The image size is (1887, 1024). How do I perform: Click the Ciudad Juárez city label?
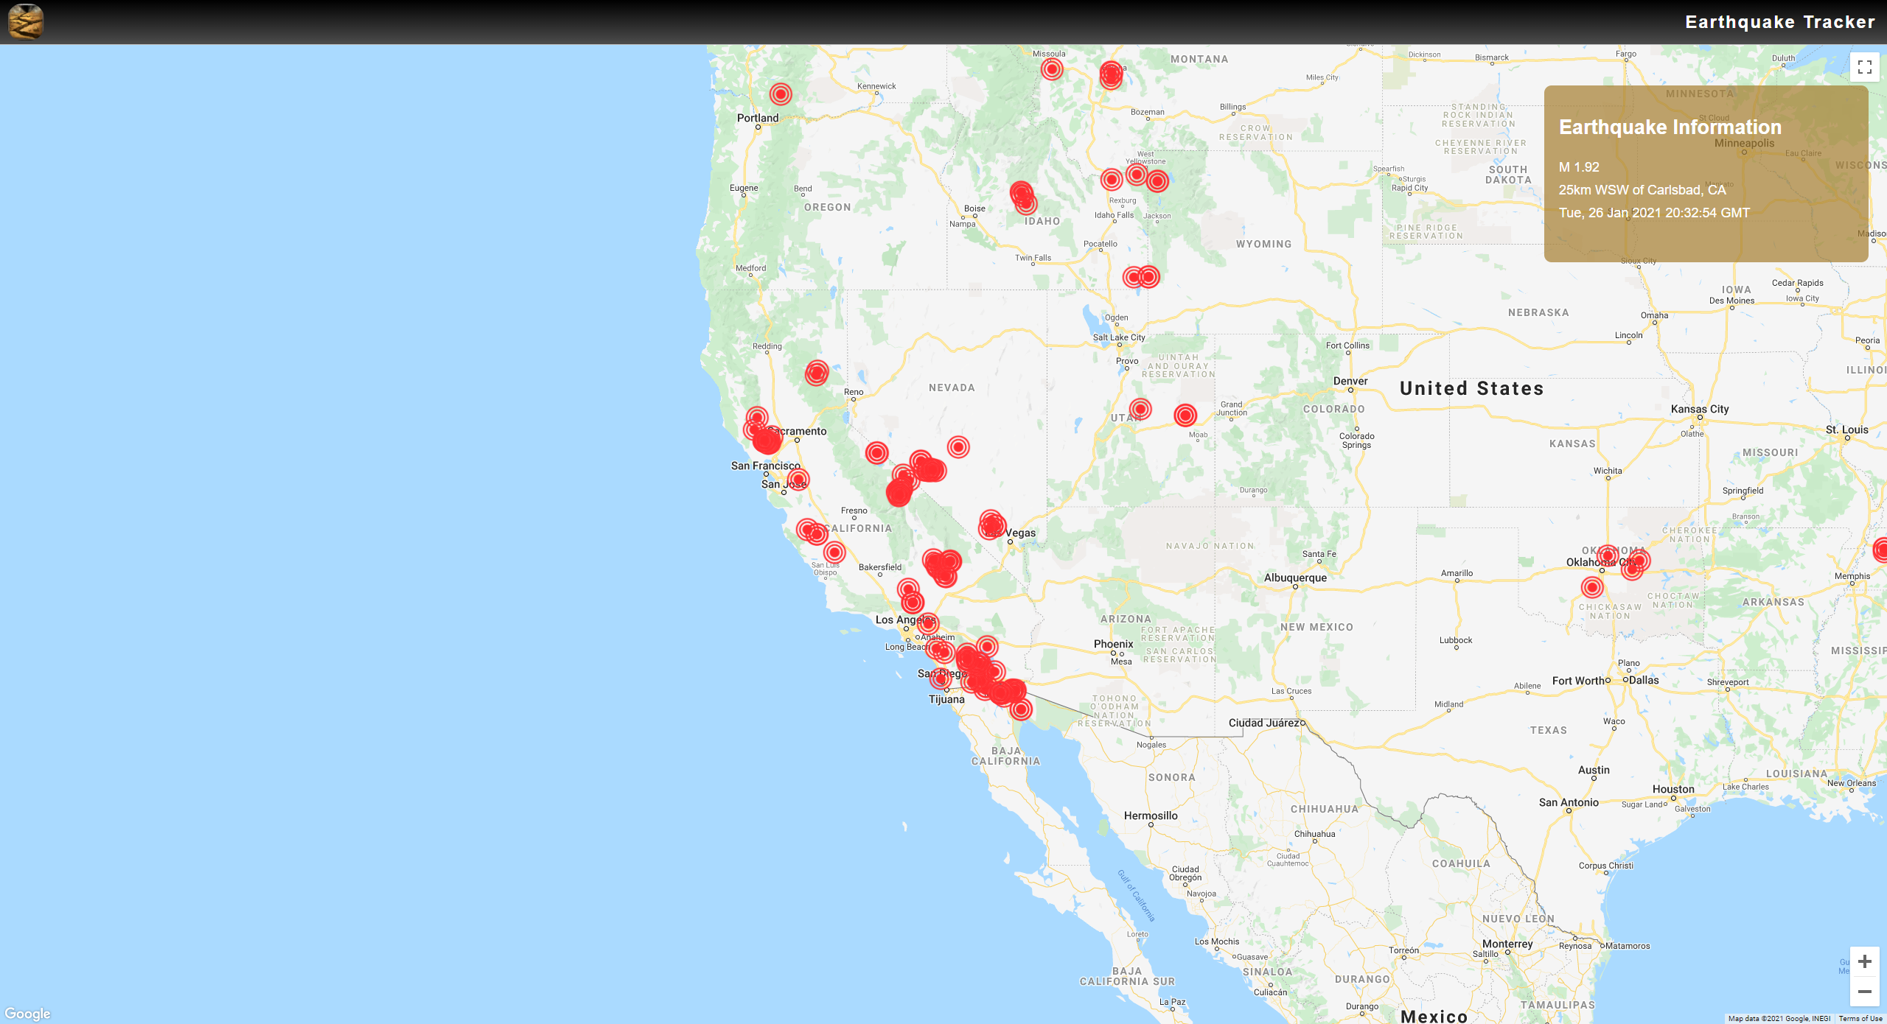click(1265, 723)
